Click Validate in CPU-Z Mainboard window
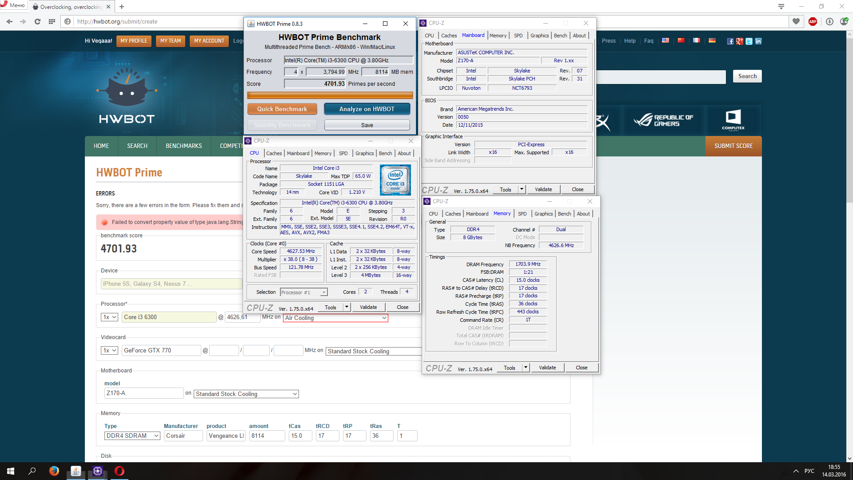This screenshot has height=480, width=853. tap(543, 189)
